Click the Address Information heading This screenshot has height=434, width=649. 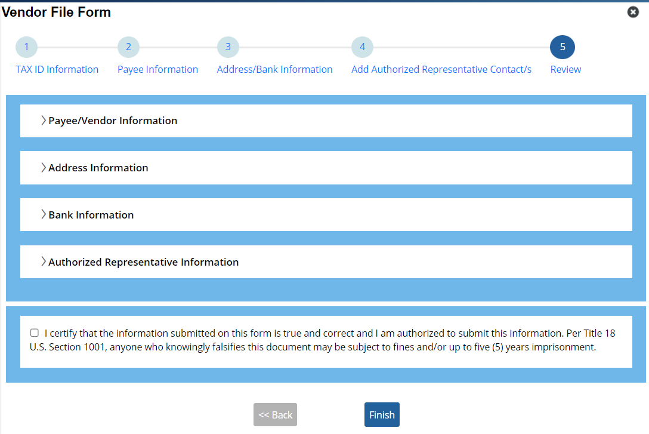click(98, 168)
